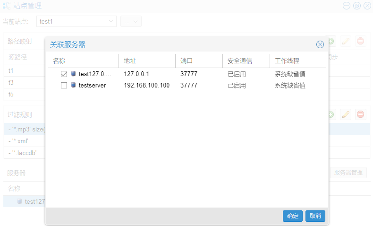Uncheck the test127.0... server checkbox
Image resolution: width=373 pixels, height=226 pixels.
(64, 74)
